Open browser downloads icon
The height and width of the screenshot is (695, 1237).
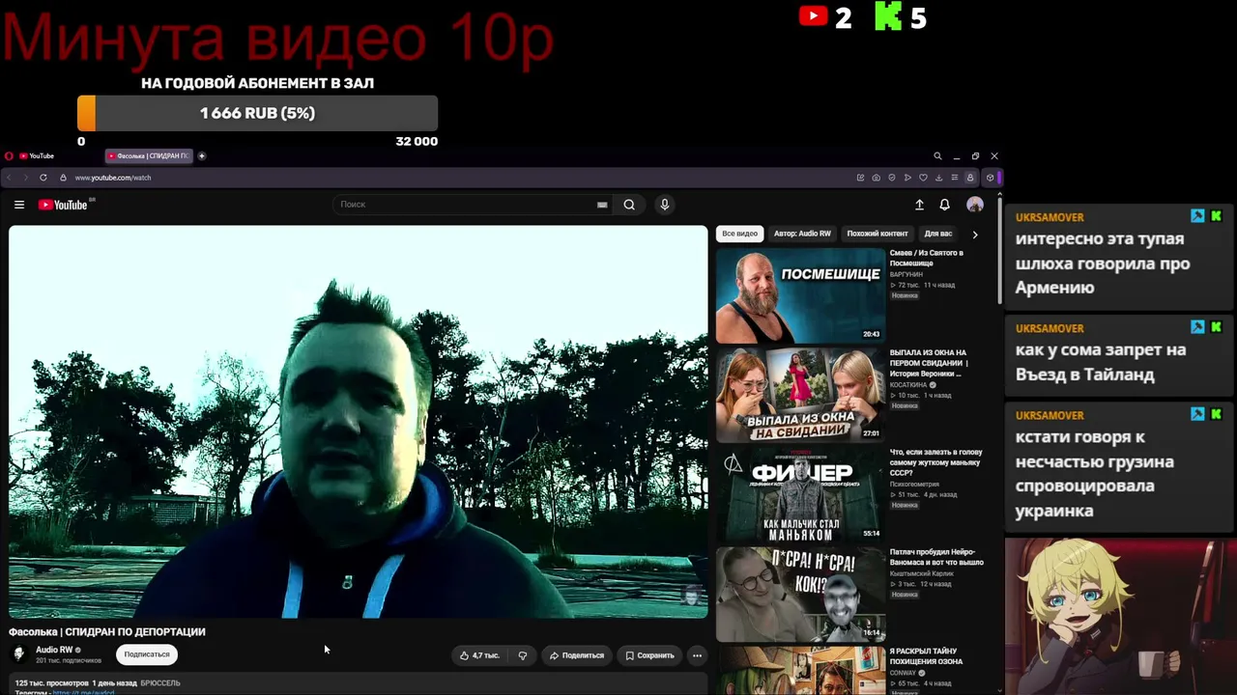938,178
